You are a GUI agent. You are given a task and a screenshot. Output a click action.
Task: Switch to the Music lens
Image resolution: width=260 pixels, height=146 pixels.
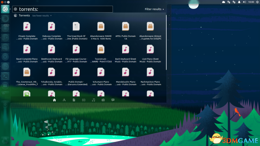coord(93,100)
